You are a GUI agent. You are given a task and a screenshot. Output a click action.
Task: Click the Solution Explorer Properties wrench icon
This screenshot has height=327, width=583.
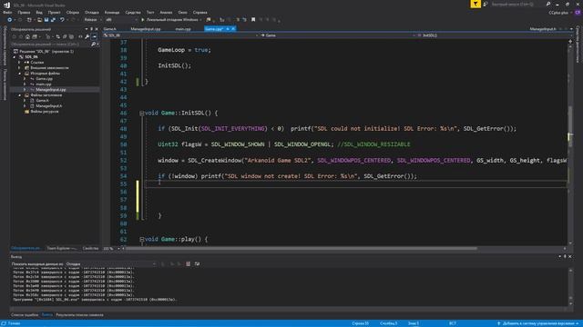tap(87, 36)
